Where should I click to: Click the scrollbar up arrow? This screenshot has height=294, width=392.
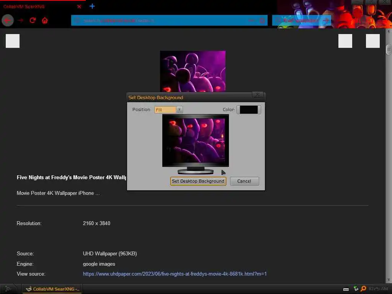coord(389,31)
